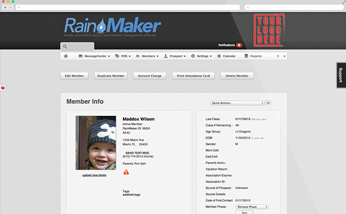Click the YOUR LOGO HERE stamp image
The width and height of the screenshot is (346, 214).
269,30
